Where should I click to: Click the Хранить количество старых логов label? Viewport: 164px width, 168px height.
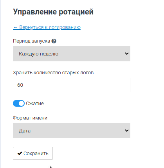[x=53, y=73]
